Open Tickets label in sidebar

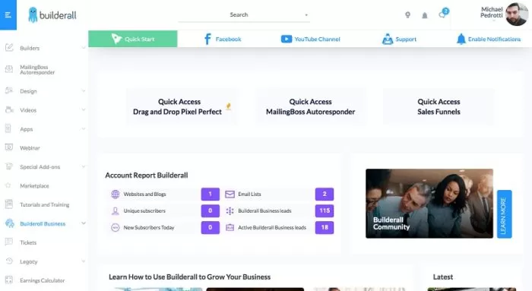[28, 242]
